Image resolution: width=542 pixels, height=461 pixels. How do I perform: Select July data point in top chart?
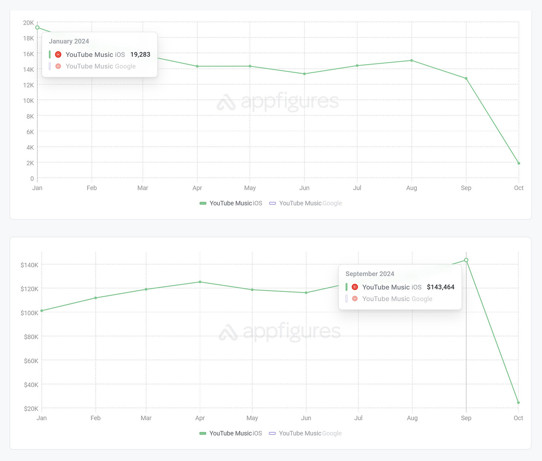pyautogui.click(x=357, y=66)
